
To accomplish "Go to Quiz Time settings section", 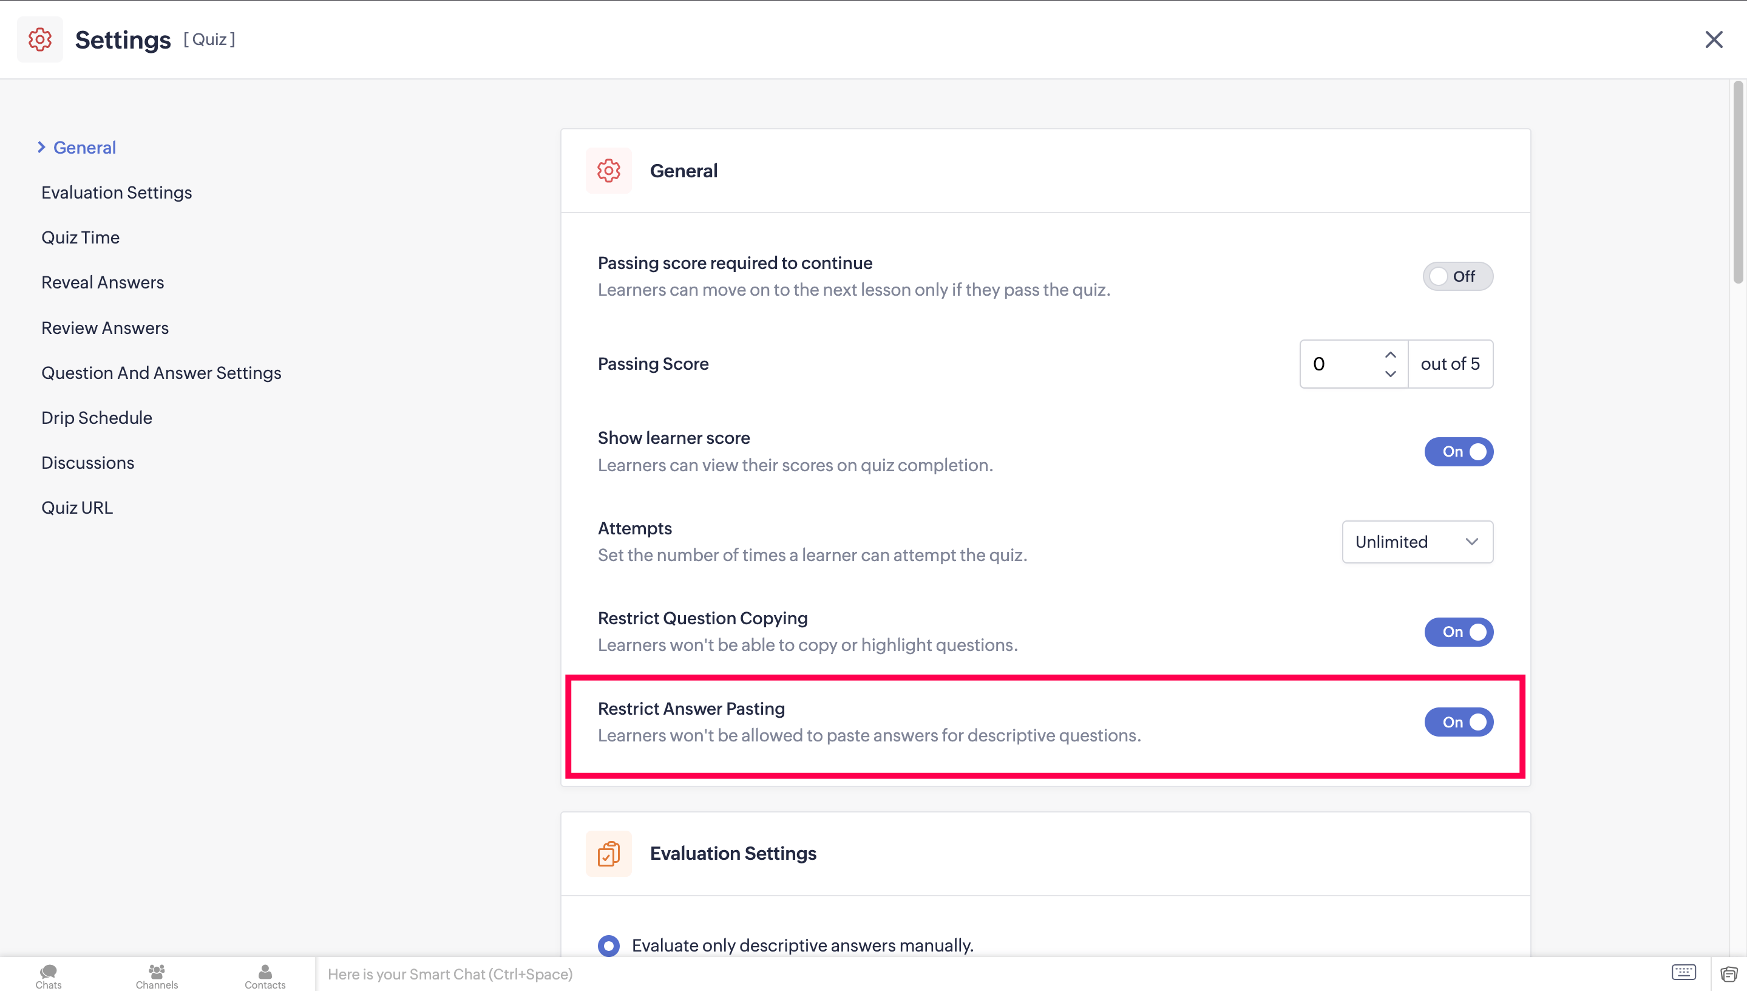I will [80, 237].
